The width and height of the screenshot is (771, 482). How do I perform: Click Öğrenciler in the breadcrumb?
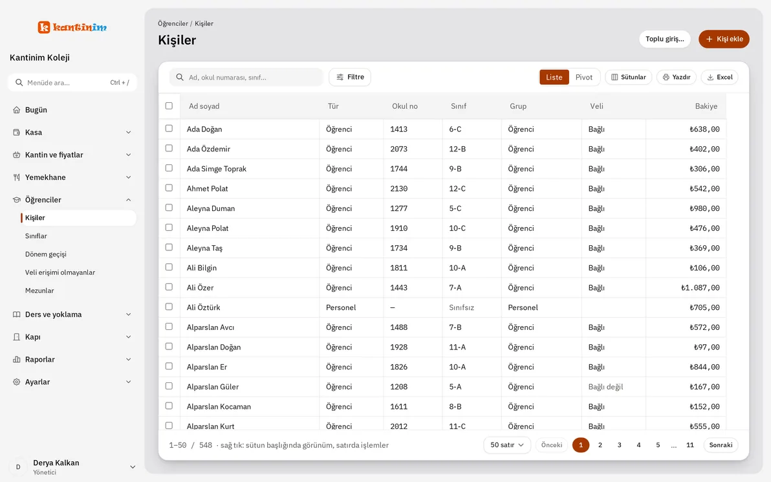tap(173, 23)
